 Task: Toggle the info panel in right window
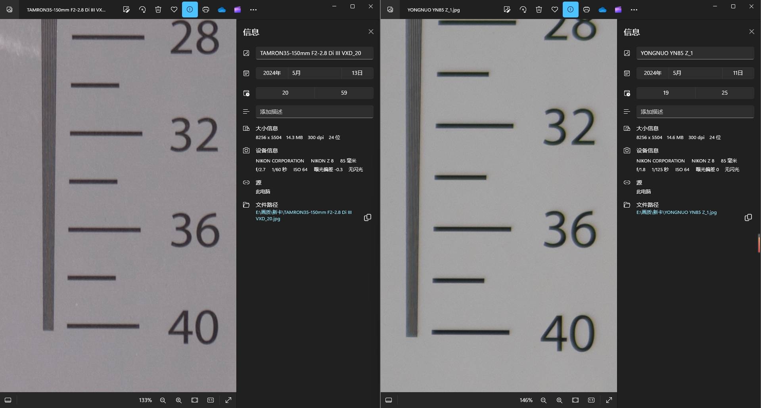pos(570,10)
